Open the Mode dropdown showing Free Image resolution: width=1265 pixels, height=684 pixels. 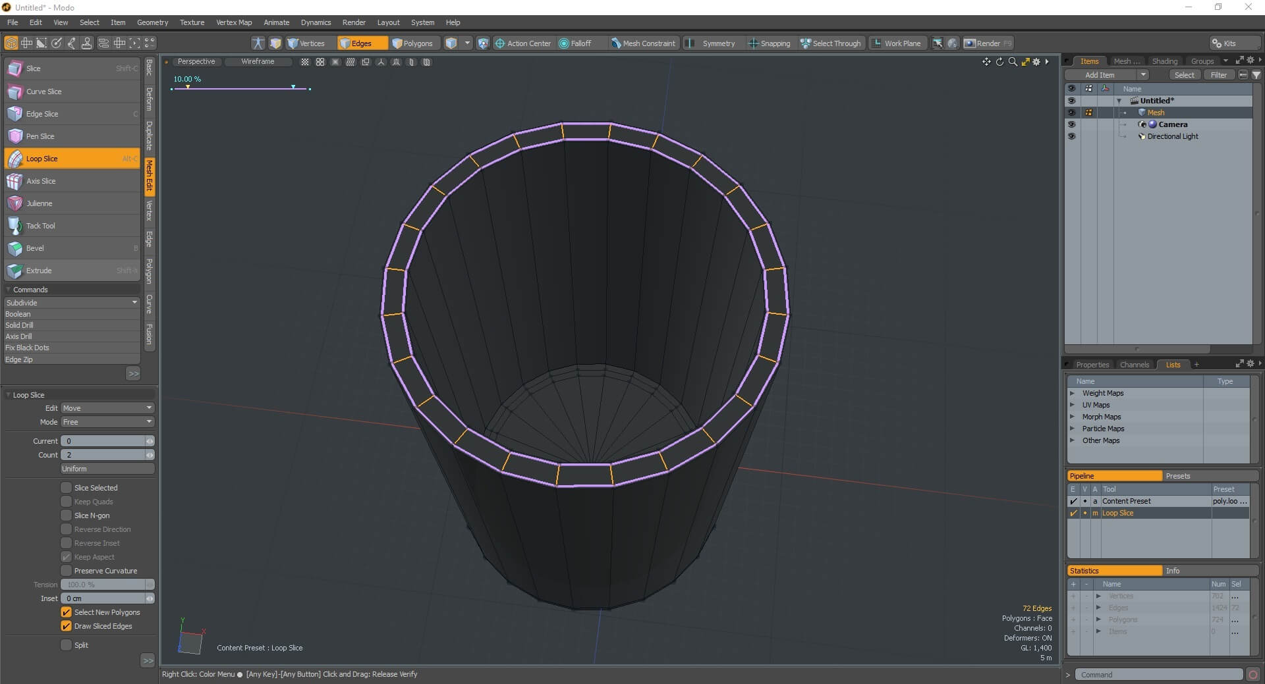tap(107, 421)
